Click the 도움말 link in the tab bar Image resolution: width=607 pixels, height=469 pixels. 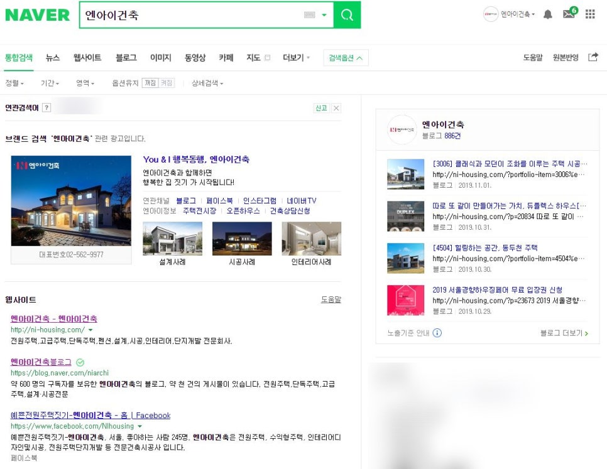point(533,58)
